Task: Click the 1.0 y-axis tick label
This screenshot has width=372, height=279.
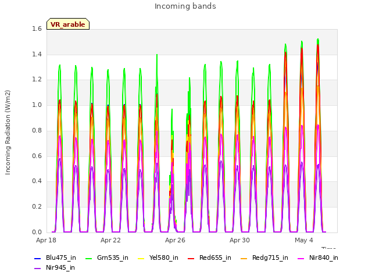Action: (37, 105)
